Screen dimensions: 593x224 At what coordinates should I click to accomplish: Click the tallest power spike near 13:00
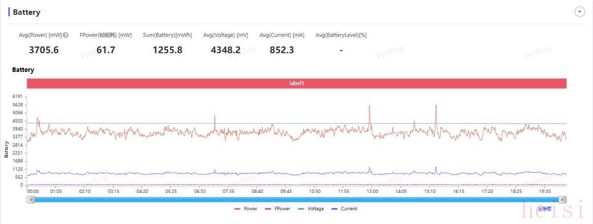coord(369,107)
